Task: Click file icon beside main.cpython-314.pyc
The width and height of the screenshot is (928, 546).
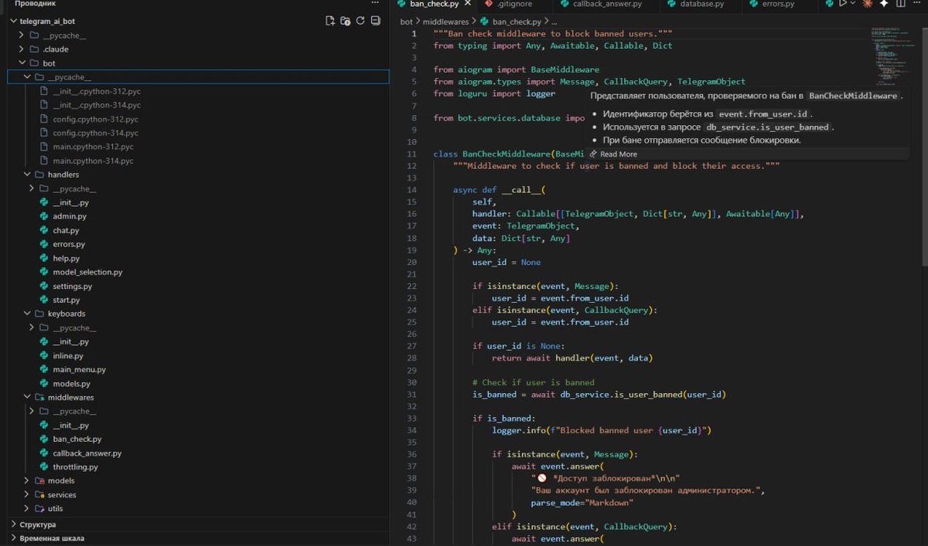Action: [45, 161]
